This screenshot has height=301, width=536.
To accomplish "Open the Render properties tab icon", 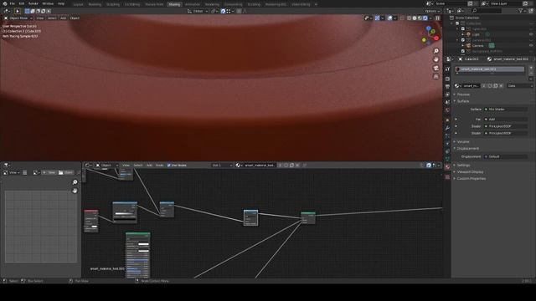I will coord(447,79).
